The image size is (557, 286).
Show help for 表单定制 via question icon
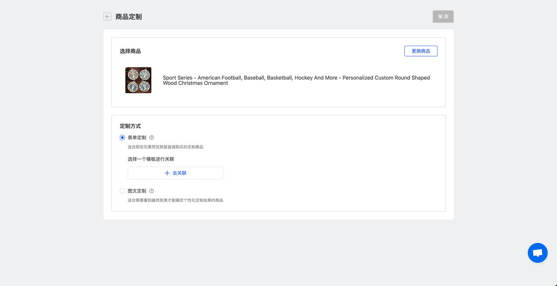click(x=151, y=138)
